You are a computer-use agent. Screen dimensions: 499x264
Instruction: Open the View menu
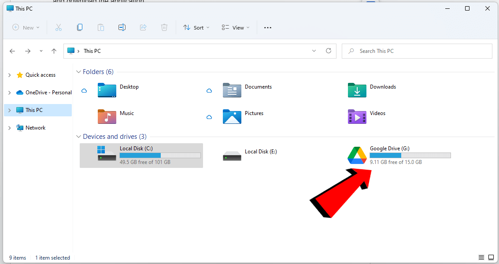(x=235, y=27)
